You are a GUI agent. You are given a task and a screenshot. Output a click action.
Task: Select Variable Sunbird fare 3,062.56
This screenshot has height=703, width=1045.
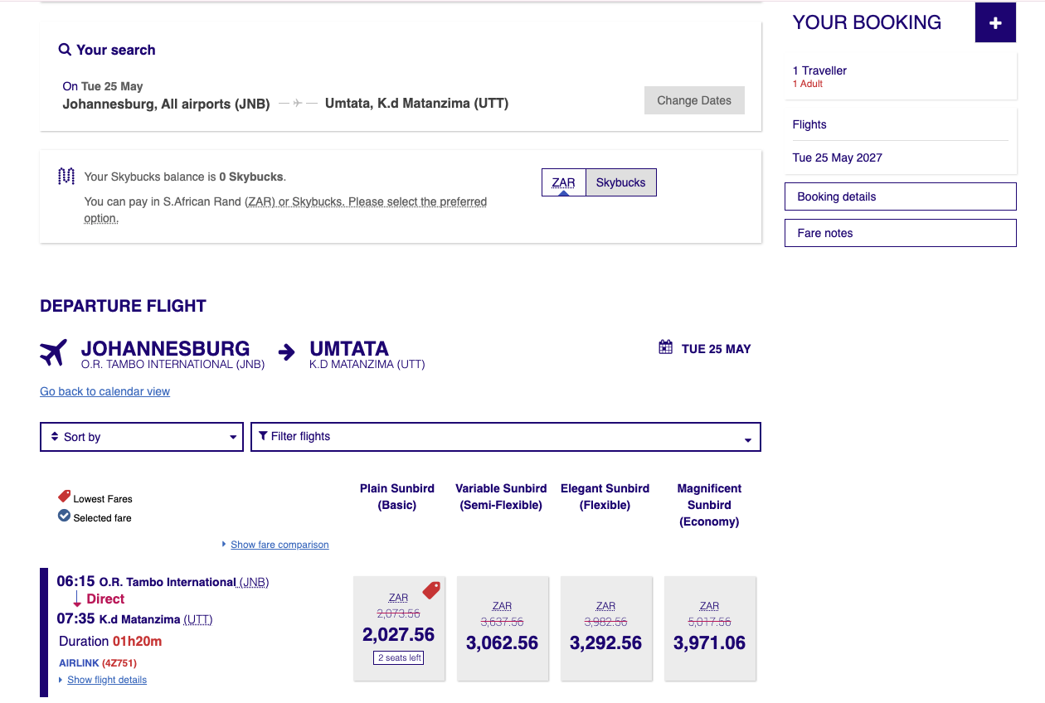[503, 628]
